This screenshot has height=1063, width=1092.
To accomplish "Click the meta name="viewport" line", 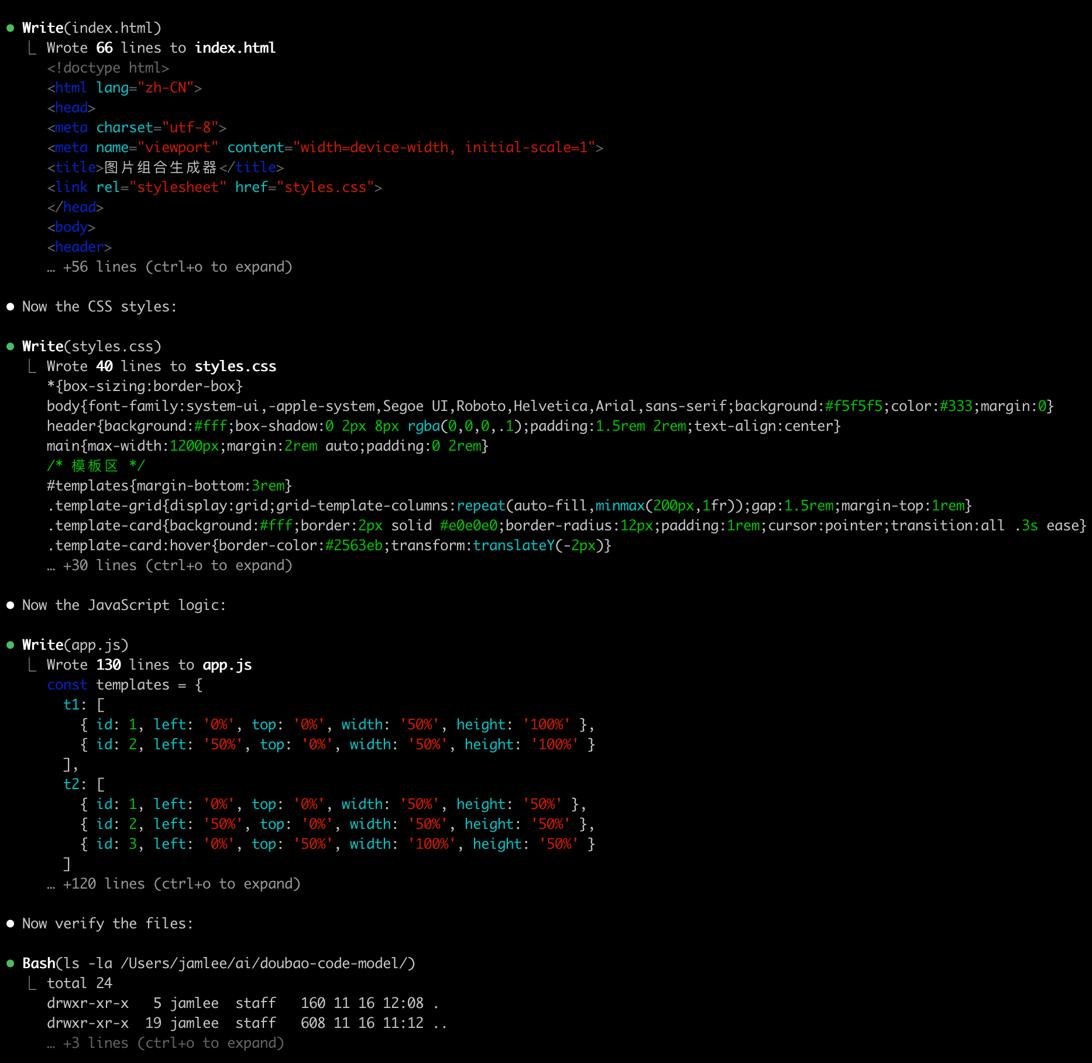I will tap(325, 148).
